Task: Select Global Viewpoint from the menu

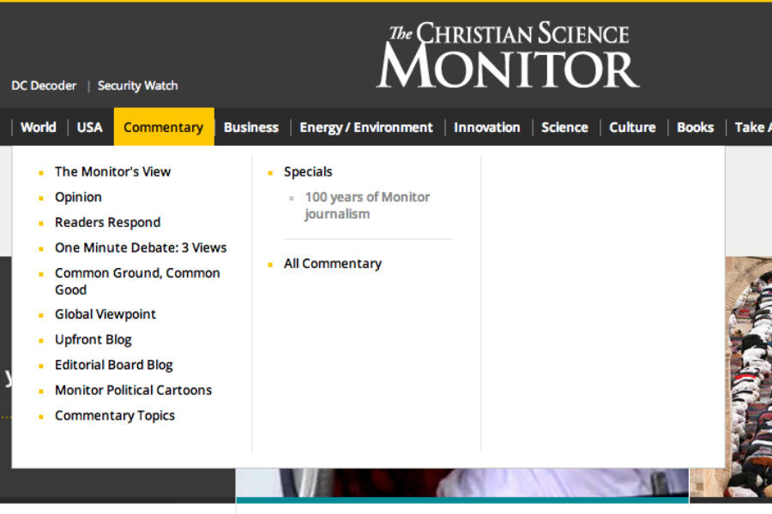Action: pyautogui.click(x=105, y=314)
